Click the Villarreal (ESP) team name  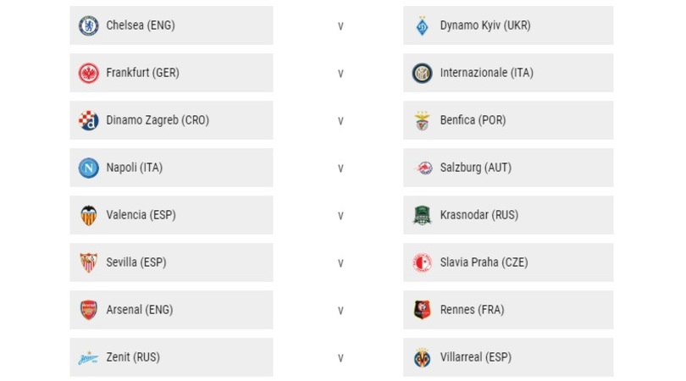(x=476, y=357)
